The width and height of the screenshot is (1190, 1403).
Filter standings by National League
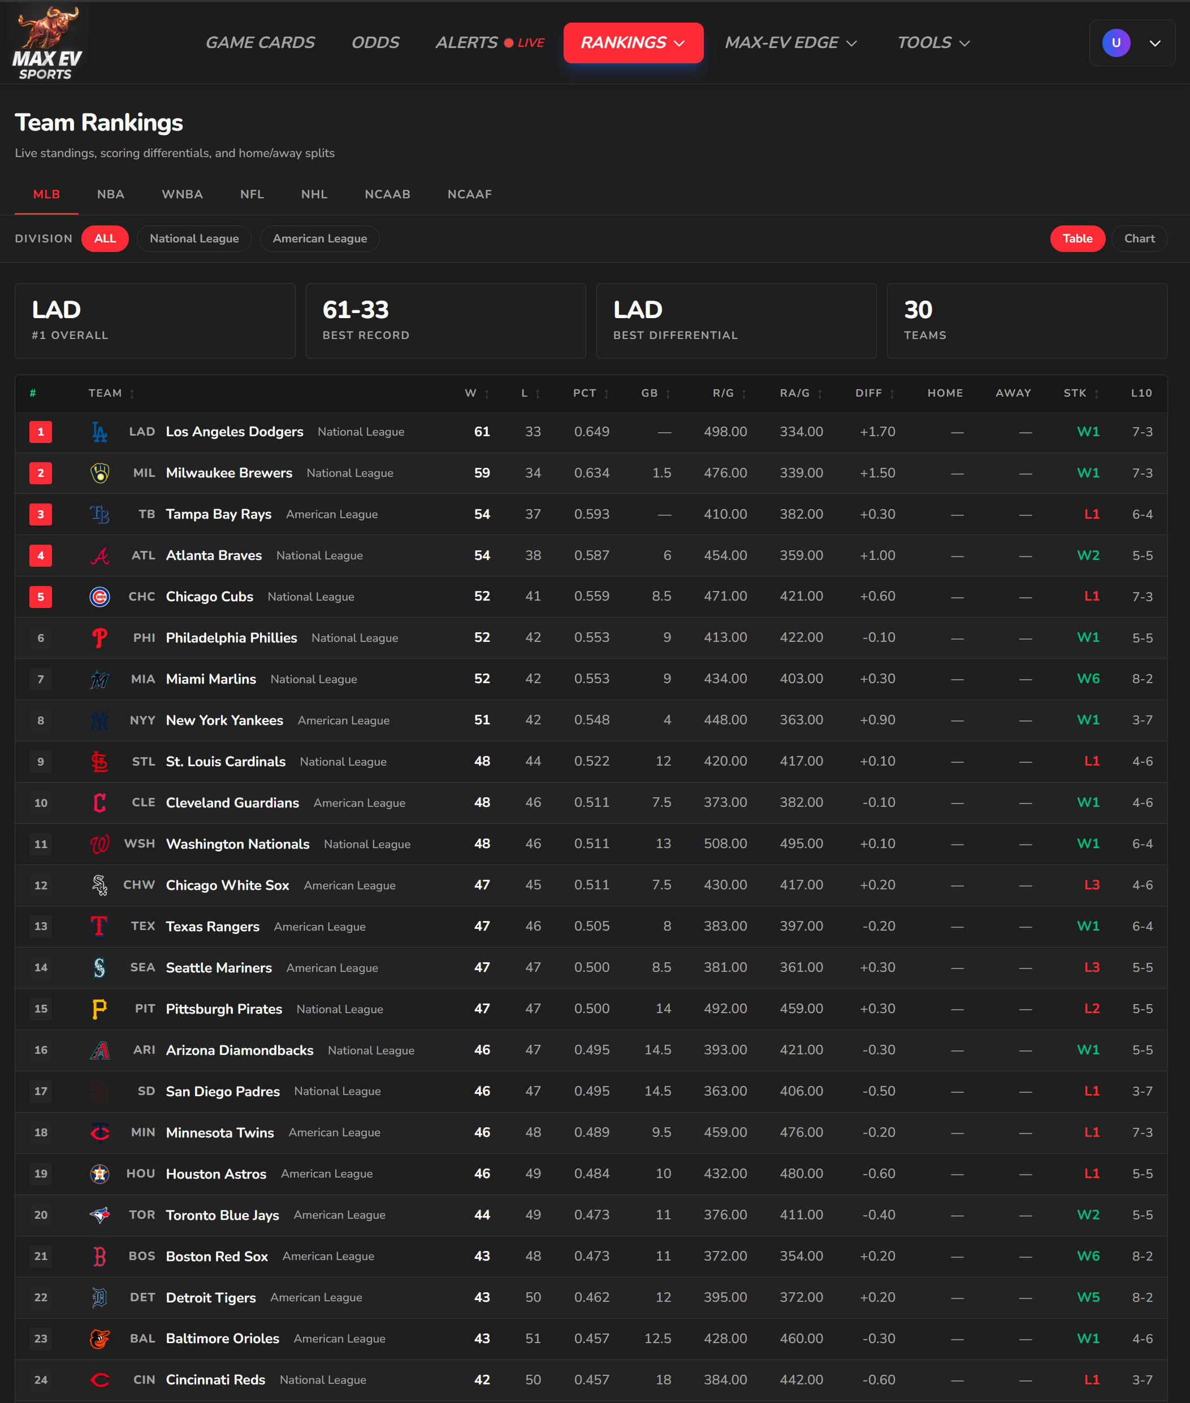[x=194, y=238]
